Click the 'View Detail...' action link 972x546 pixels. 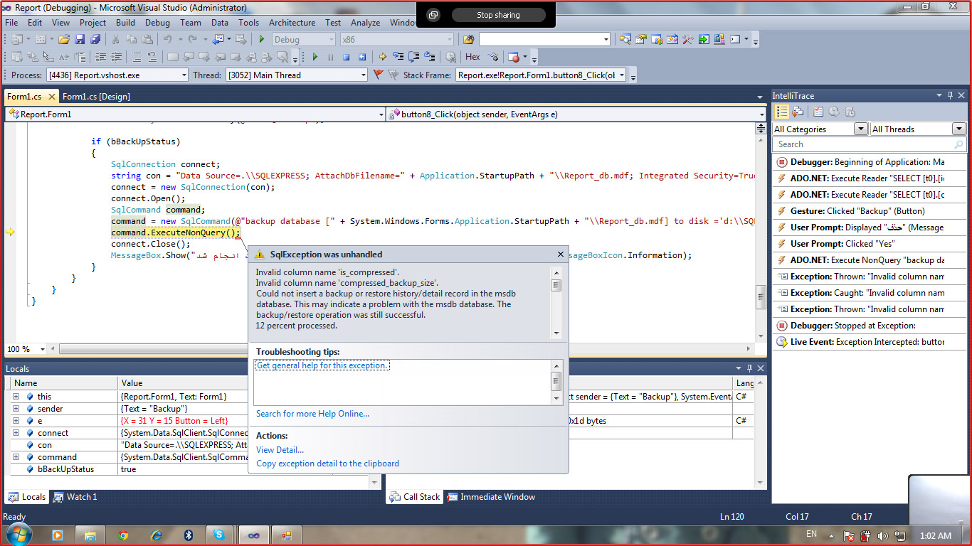click(x=280, y=449)
